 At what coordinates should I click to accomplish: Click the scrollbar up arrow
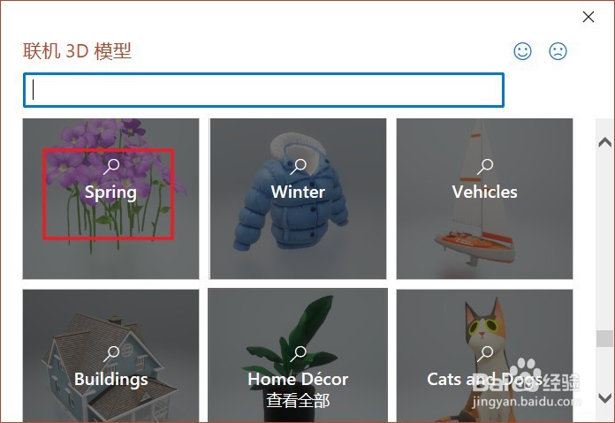[x=605, y=142]
